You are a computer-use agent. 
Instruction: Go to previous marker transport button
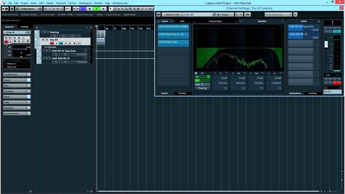pos(74,9)
